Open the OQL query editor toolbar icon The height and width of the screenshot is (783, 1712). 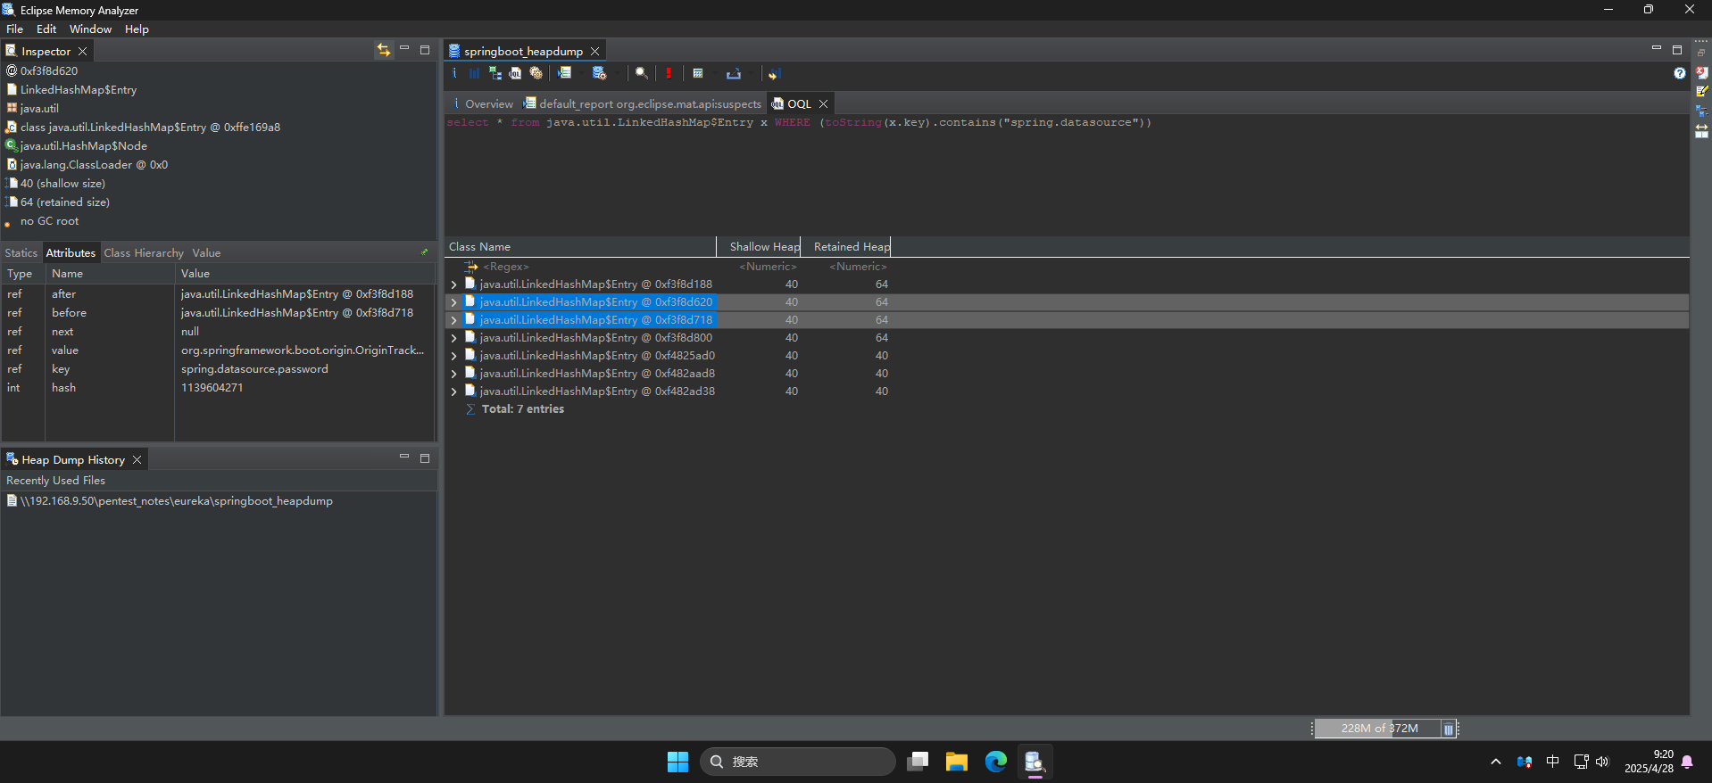point(515,73)
